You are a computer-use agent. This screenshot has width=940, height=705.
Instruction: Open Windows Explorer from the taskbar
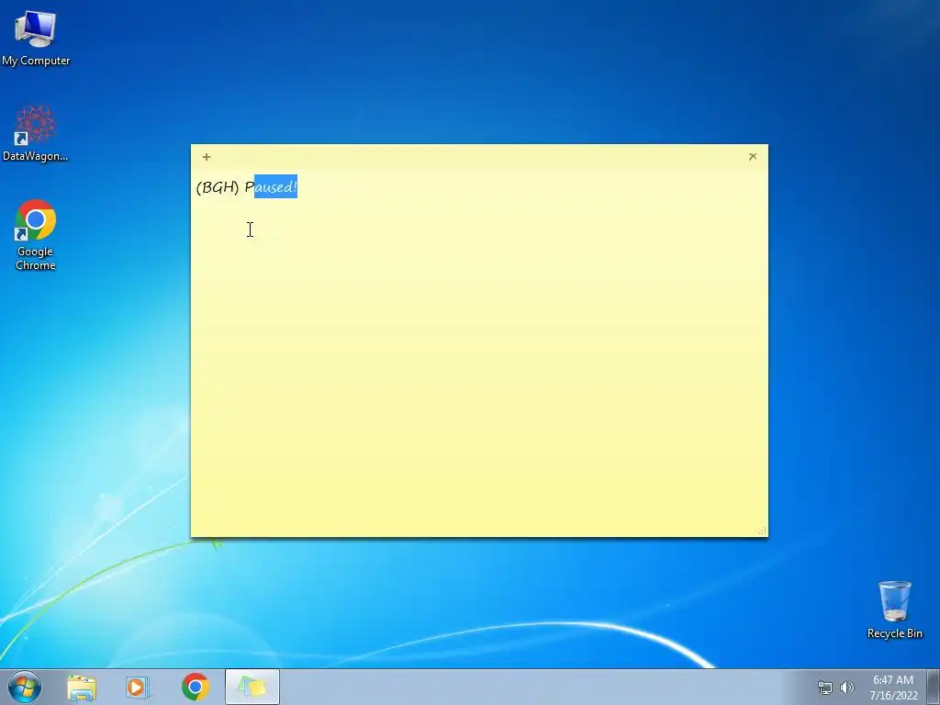82,687
